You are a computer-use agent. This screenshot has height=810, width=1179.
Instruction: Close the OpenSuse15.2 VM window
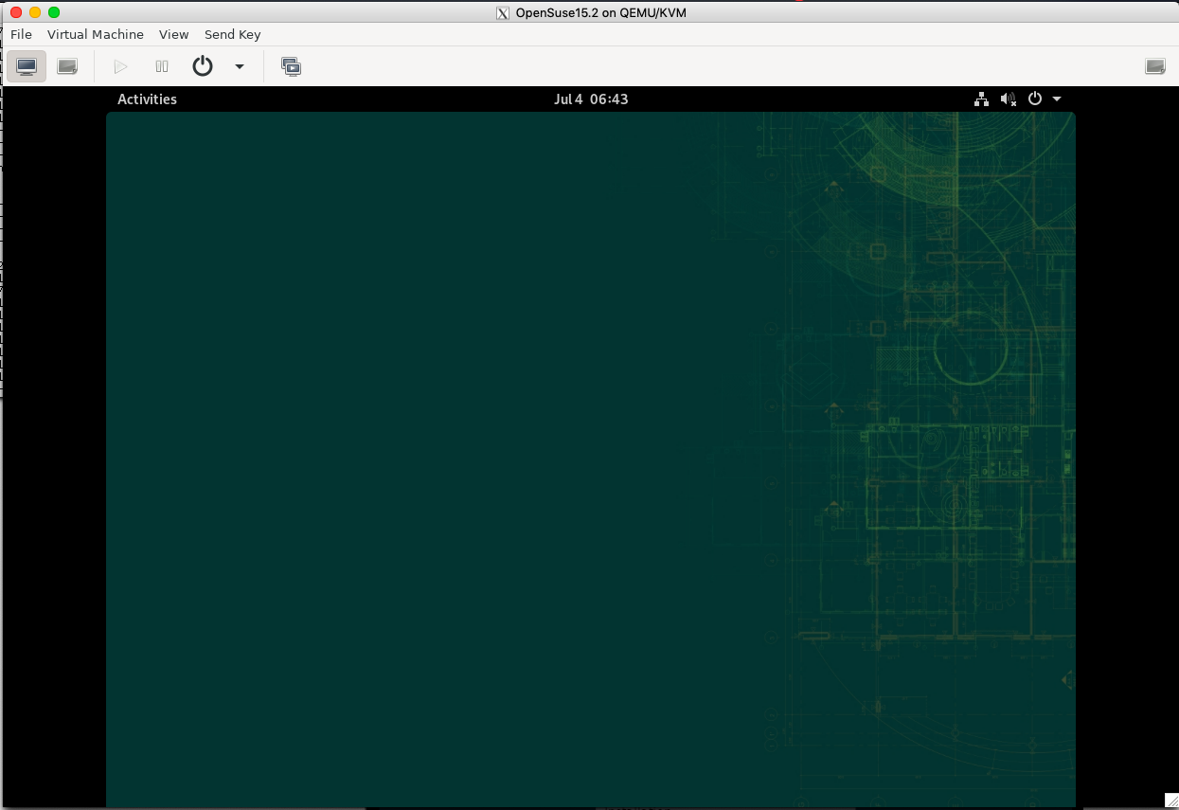pos(16,12)
